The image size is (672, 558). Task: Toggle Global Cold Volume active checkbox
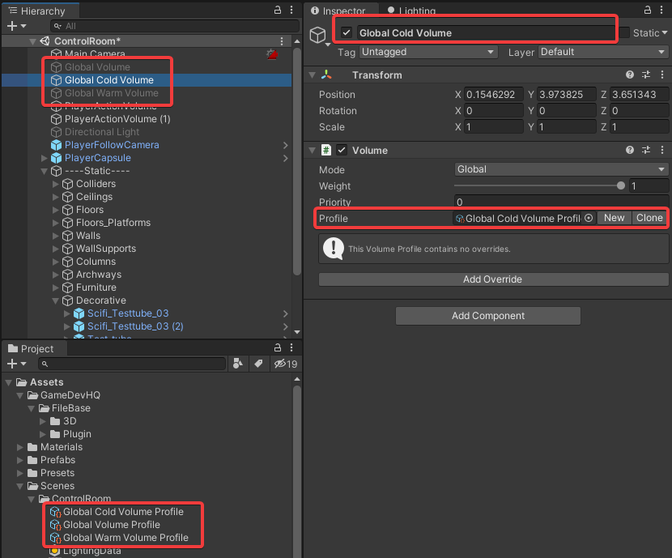347,32
